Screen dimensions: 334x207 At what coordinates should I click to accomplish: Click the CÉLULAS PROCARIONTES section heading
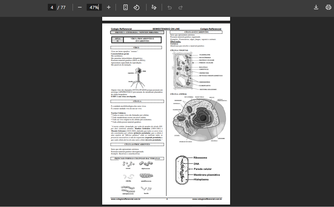[137, 144]
